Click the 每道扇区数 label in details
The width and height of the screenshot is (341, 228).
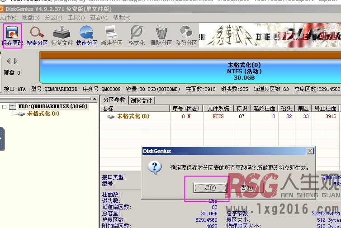point(117,207)
